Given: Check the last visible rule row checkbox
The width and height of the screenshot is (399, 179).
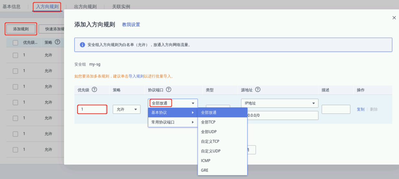Looking at the screenshot, I should coord(16,150).
